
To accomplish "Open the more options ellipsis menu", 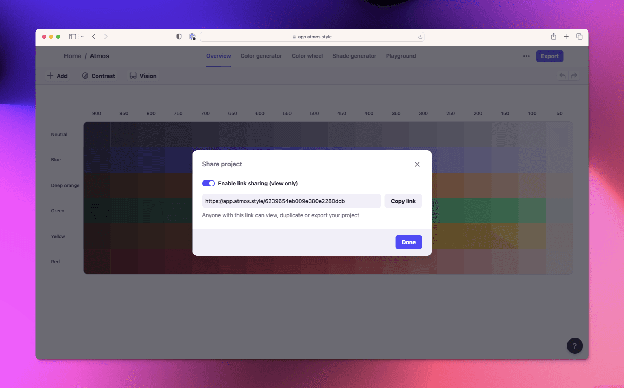I will 526,56.
